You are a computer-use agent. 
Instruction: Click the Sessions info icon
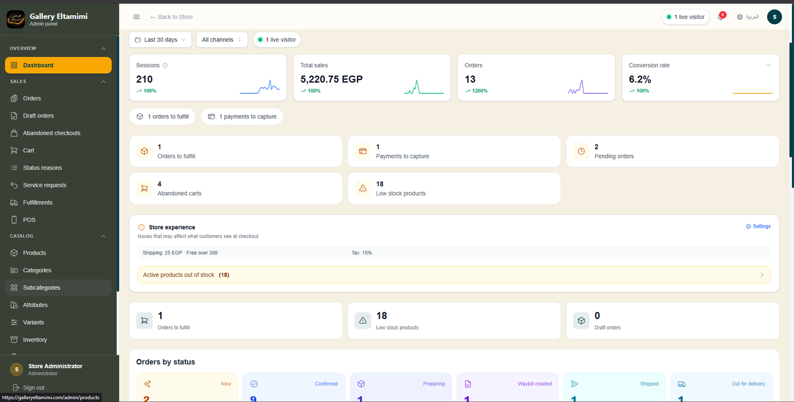click(x=165, y=65)
